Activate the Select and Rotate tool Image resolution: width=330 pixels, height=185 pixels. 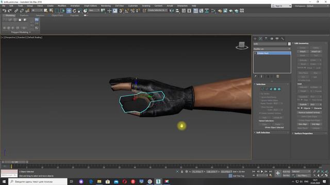[74, 11]
